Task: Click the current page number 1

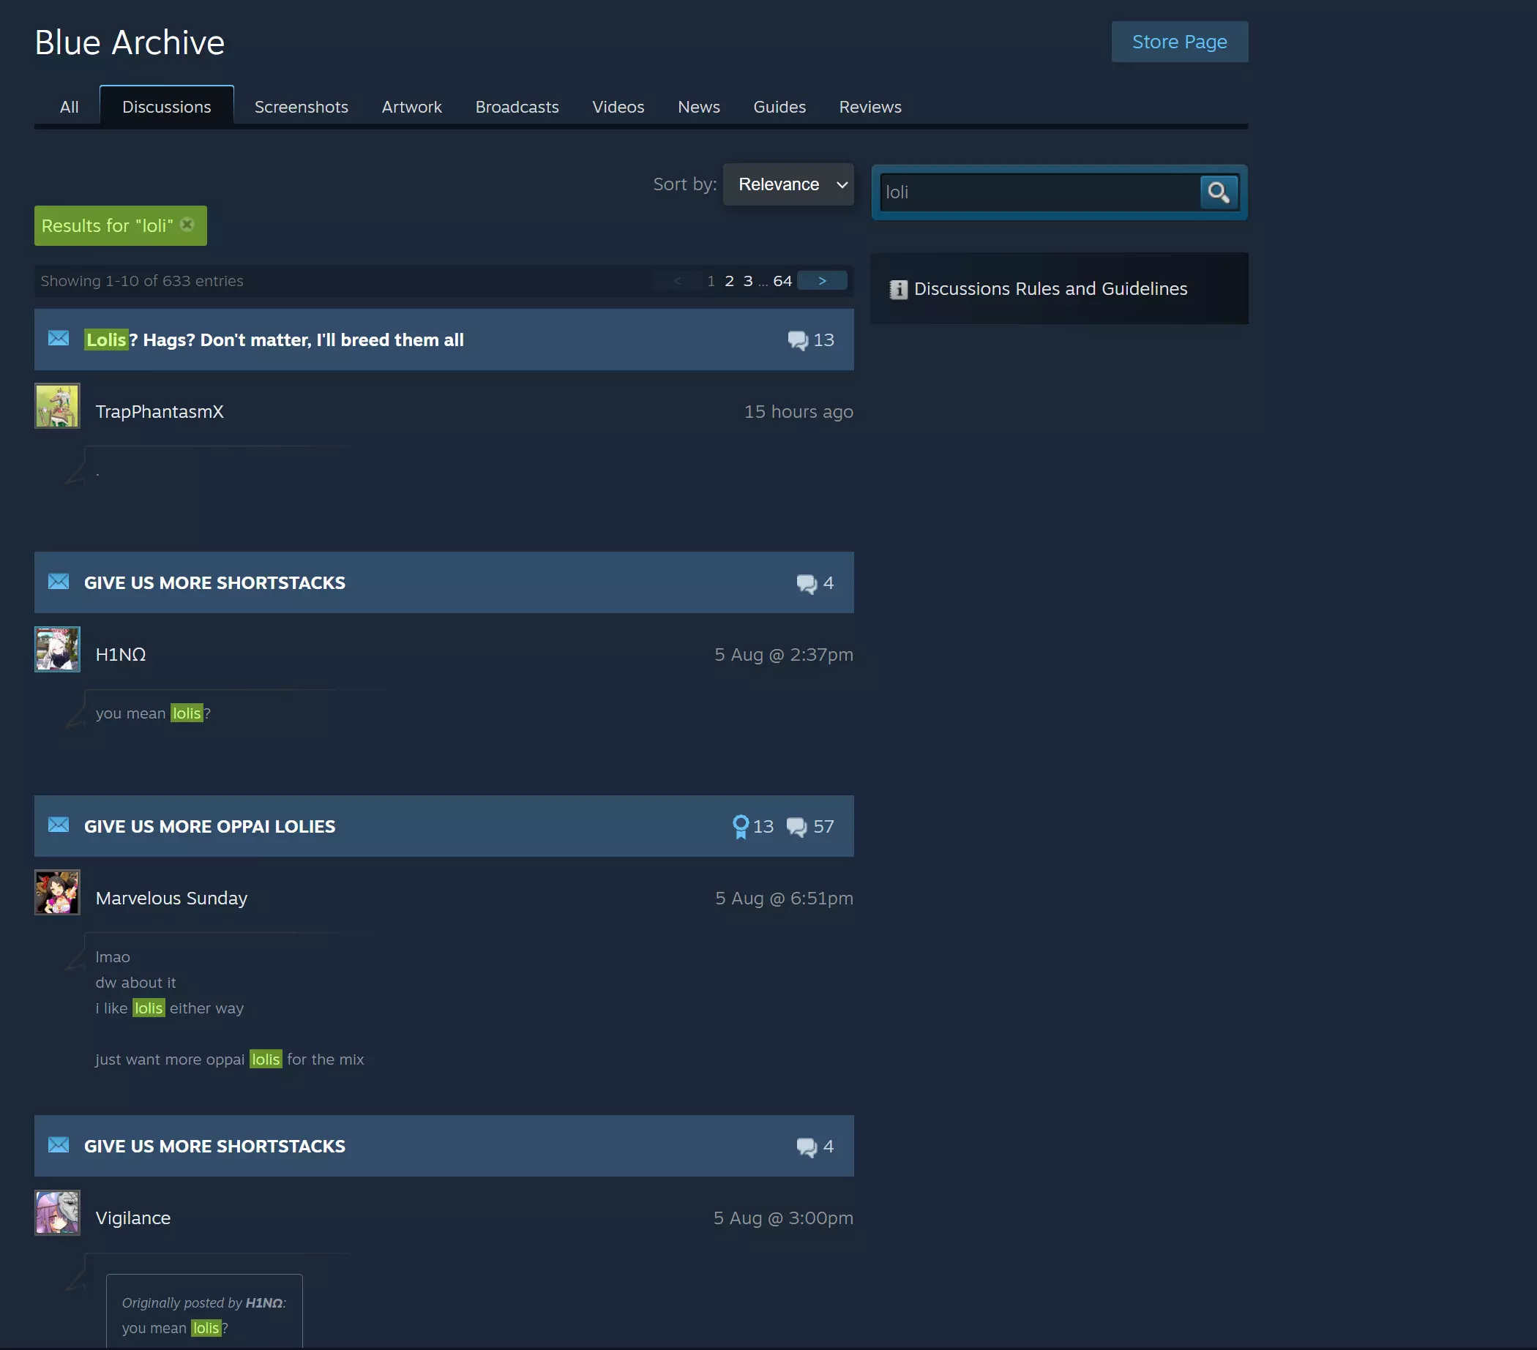Action: point(711,280)
